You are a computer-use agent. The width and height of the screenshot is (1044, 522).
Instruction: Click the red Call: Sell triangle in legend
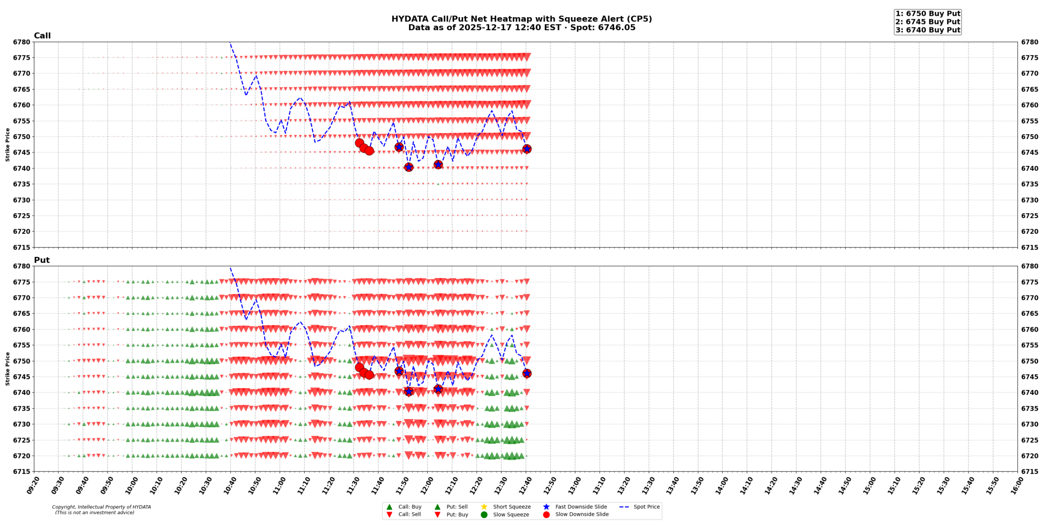pyautogui.click(x=389, y=515)
